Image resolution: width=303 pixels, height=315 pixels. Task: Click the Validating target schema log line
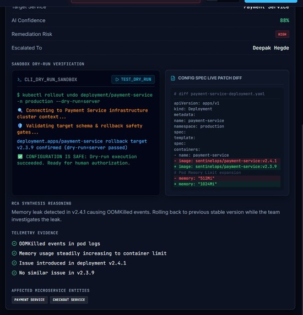79,129
